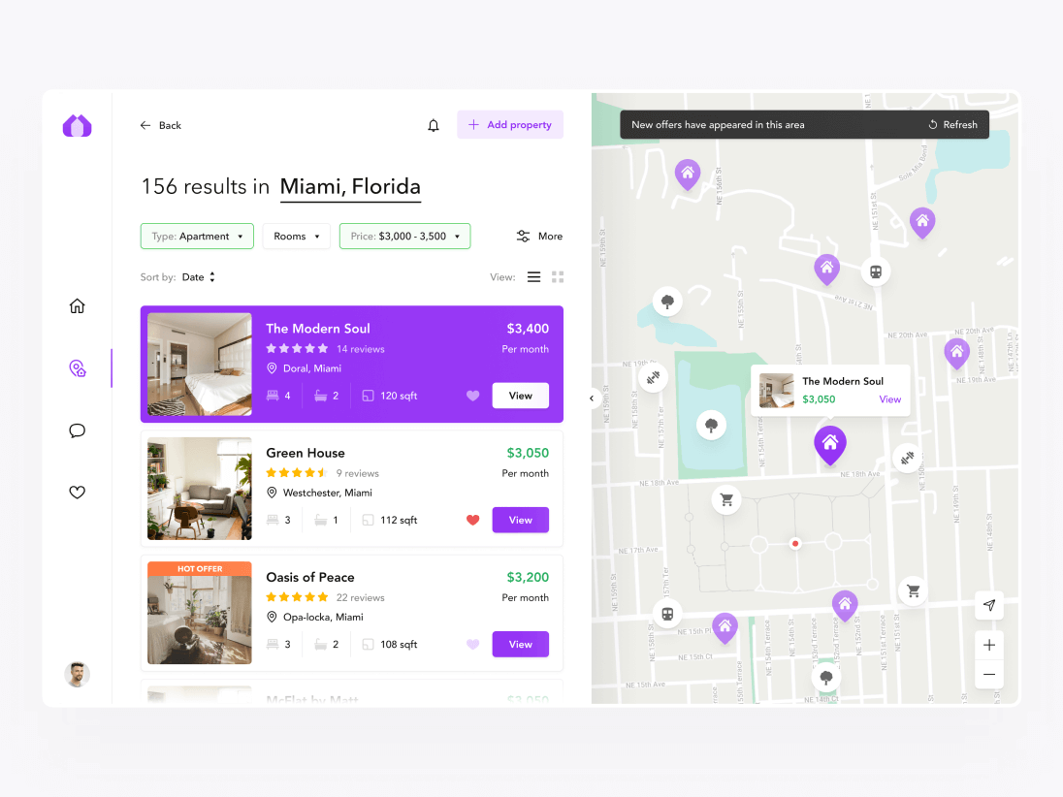Screen dimensions: 1063x797
Task: View The Modern Soul listing
Action: pos(521,396)
